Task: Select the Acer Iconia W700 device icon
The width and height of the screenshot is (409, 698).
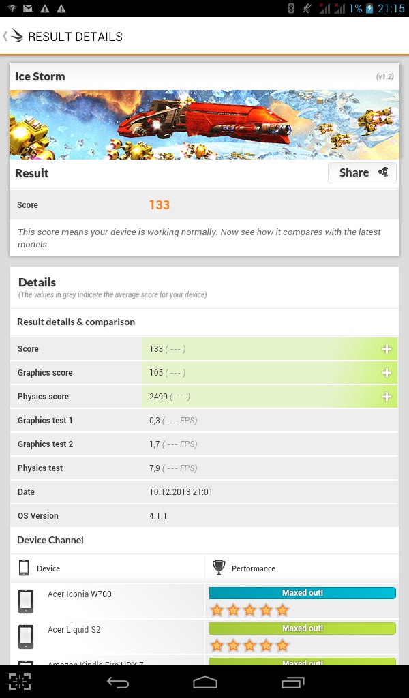Action: tap(25, 601)
